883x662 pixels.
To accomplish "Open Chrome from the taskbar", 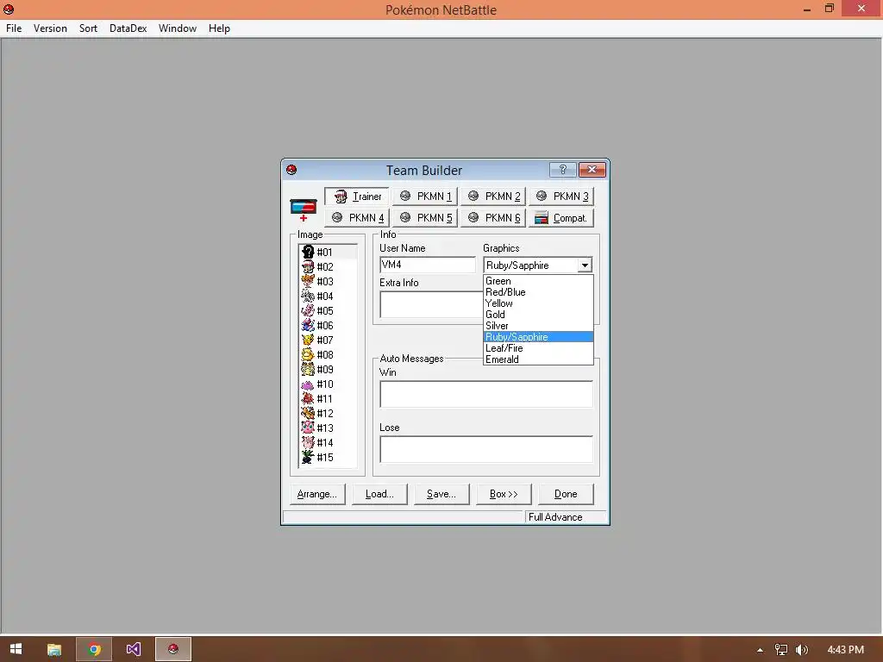I will click(94, 649).
